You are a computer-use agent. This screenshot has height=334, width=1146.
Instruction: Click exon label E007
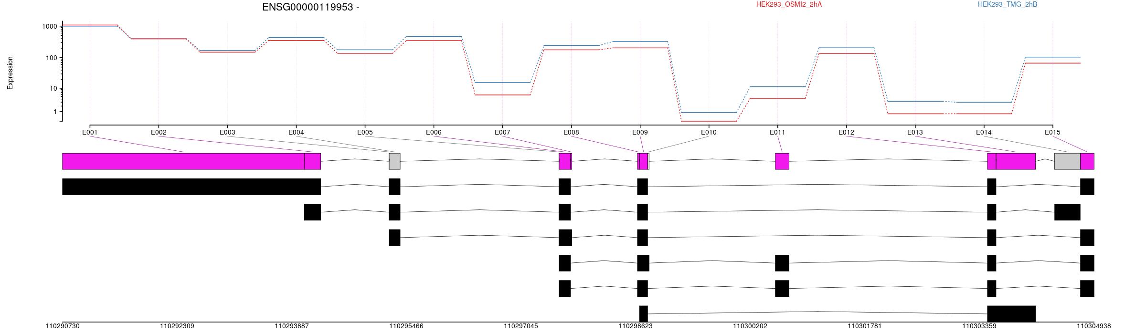click(x=502, y=133)
